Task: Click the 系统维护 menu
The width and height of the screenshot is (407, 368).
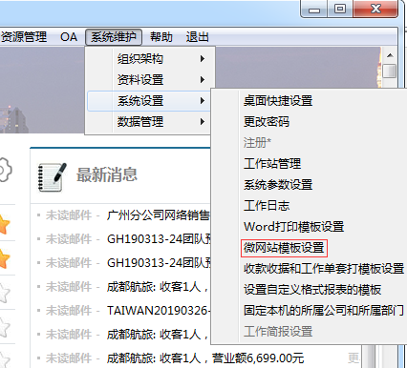Action: pos(114,37)
